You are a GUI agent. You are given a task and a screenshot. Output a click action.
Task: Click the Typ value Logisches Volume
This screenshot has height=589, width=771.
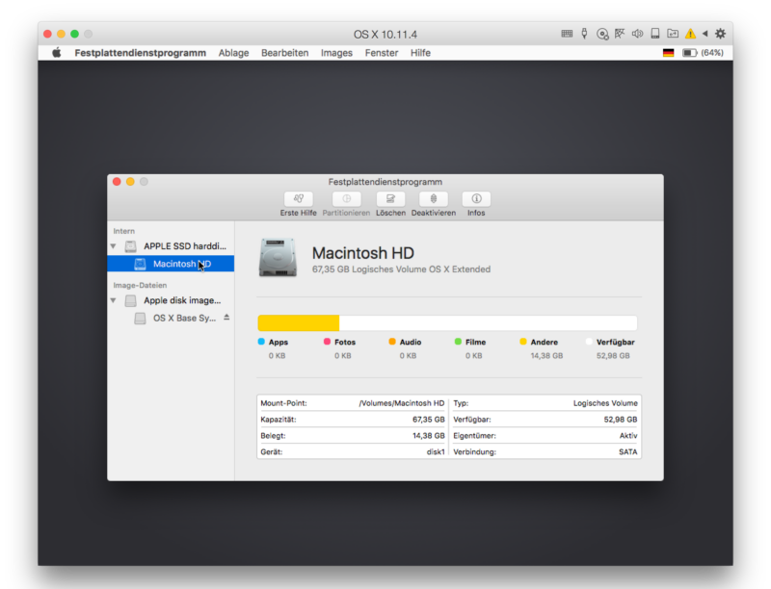605,403
